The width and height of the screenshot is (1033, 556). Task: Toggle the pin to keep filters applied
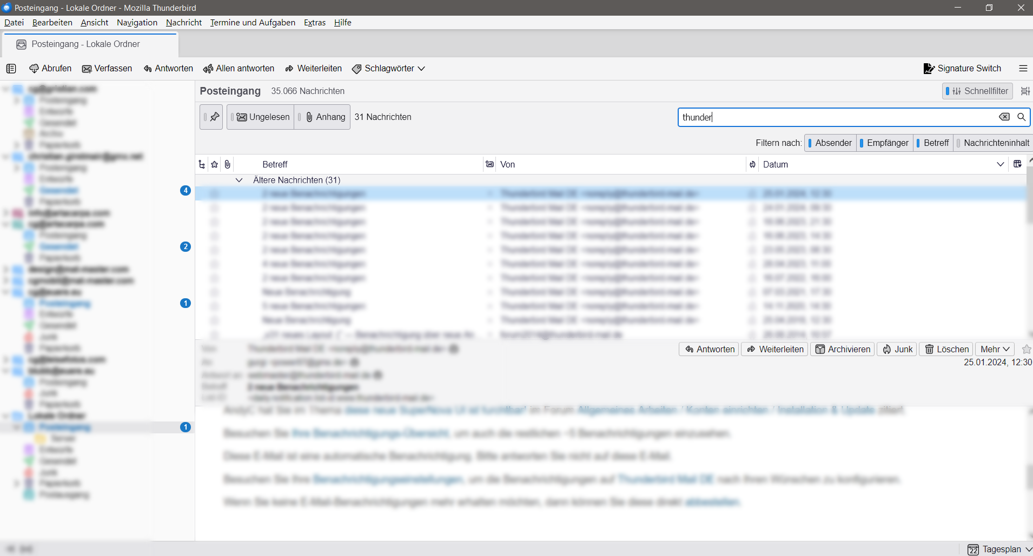click(x=211, y=117)
